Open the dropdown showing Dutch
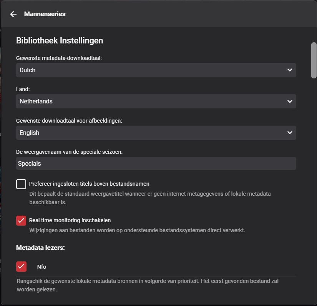The image size is (317, 306). [154, 70]
